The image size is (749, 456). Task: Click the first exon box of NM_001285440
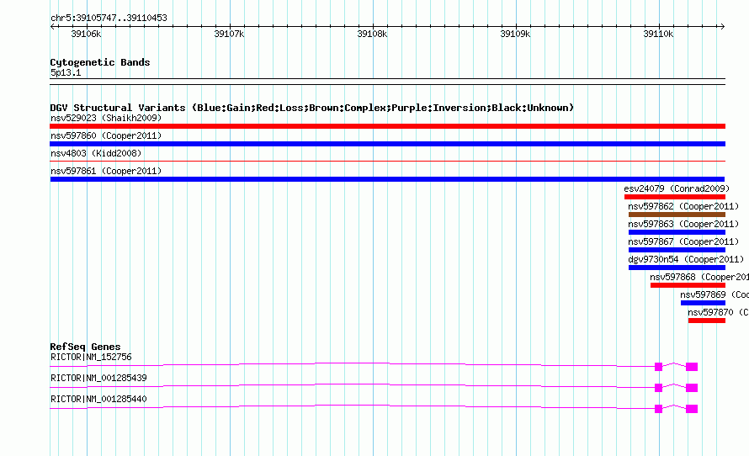tap(658, 409)
